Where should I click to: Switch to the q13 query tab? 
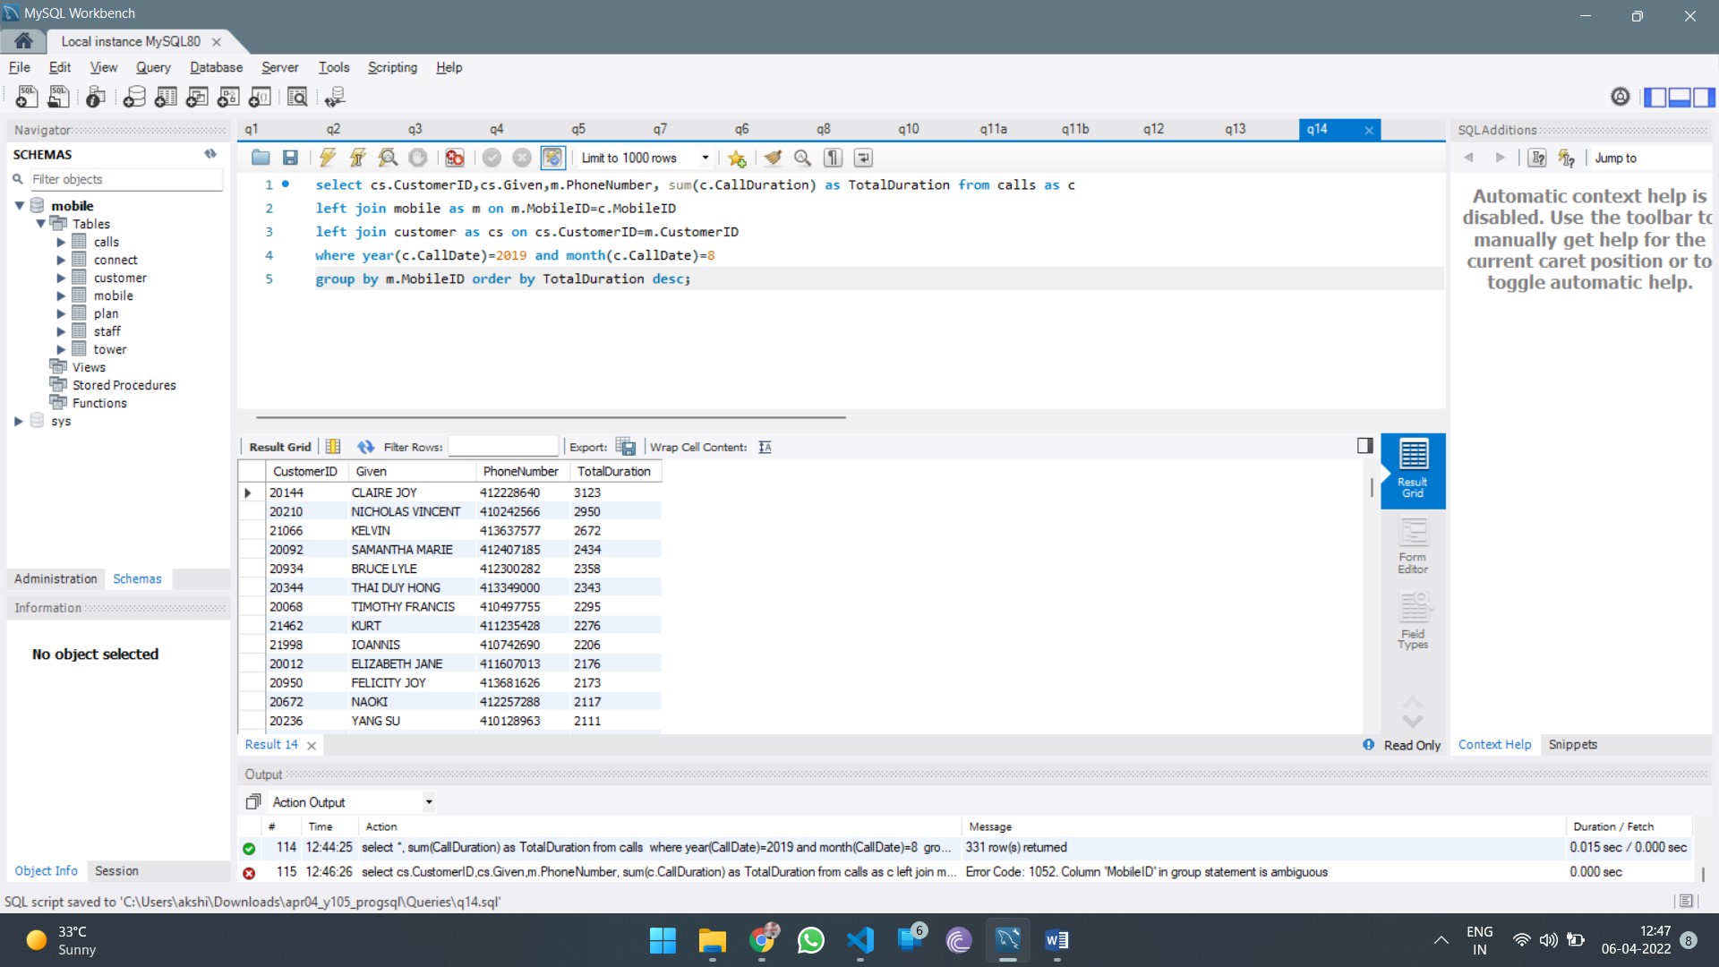1236,129
